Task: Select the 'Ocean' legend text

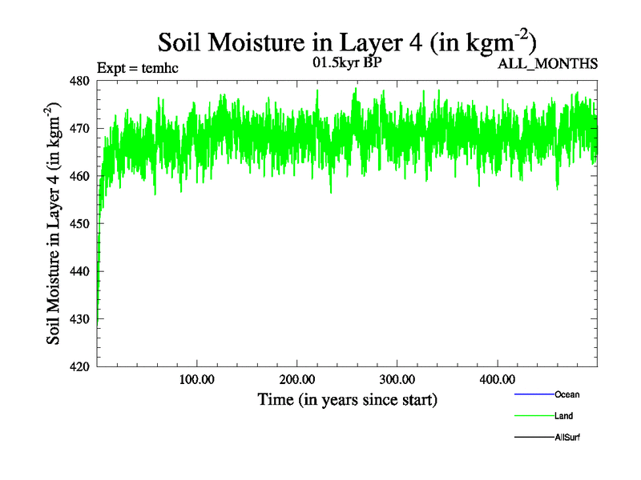Action: tap(566, 394)
